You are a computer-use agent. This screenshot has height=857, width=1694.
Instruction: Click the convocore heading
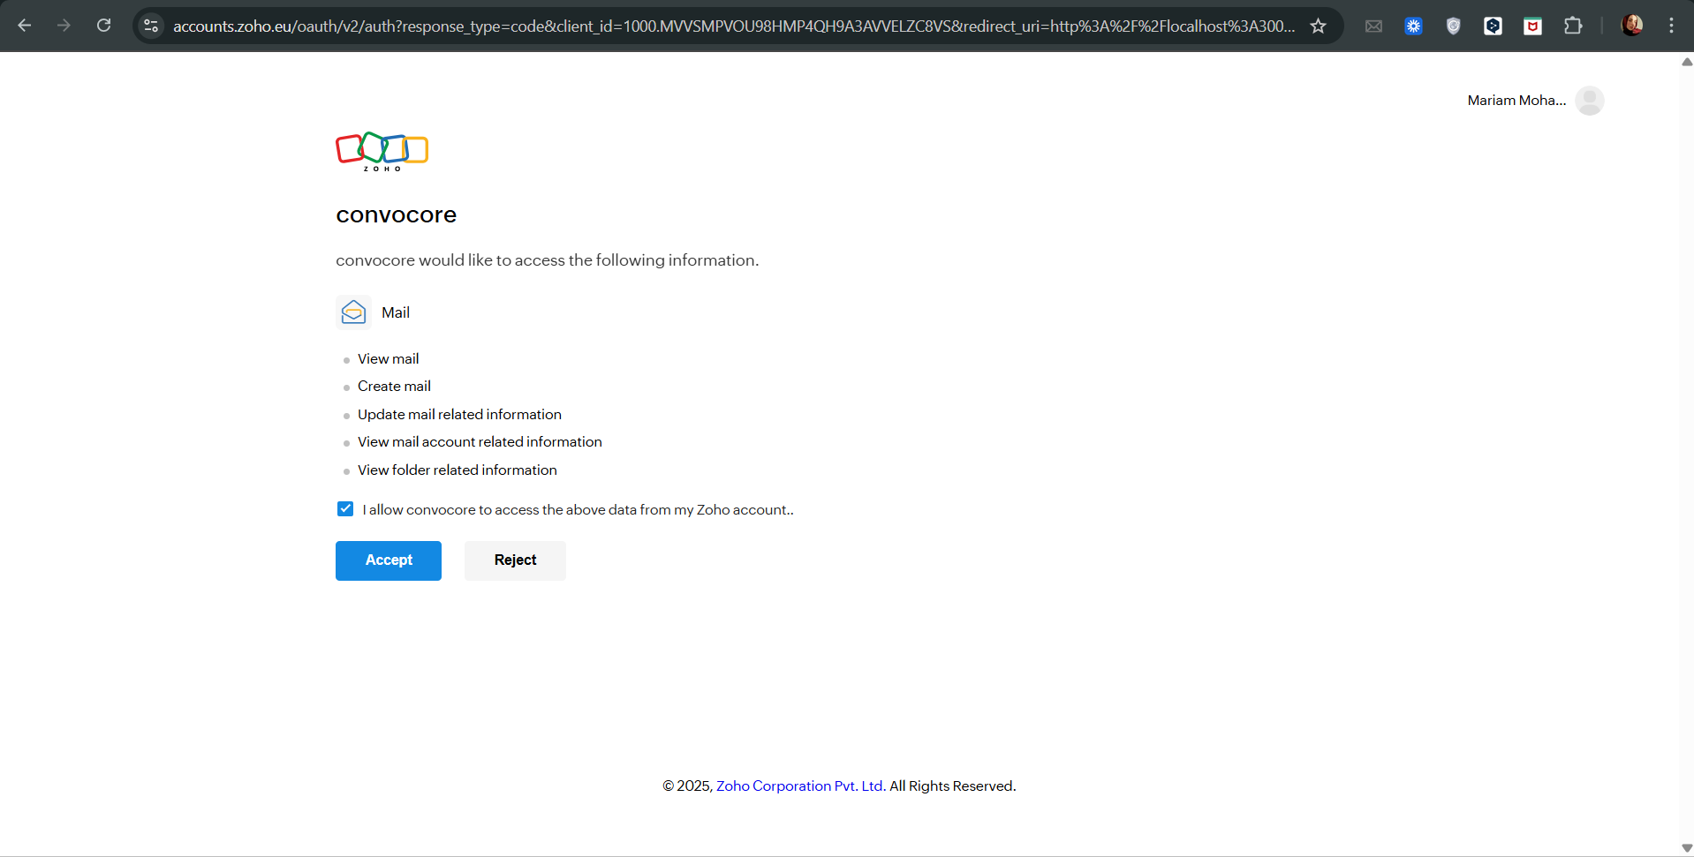click(396, 215)
